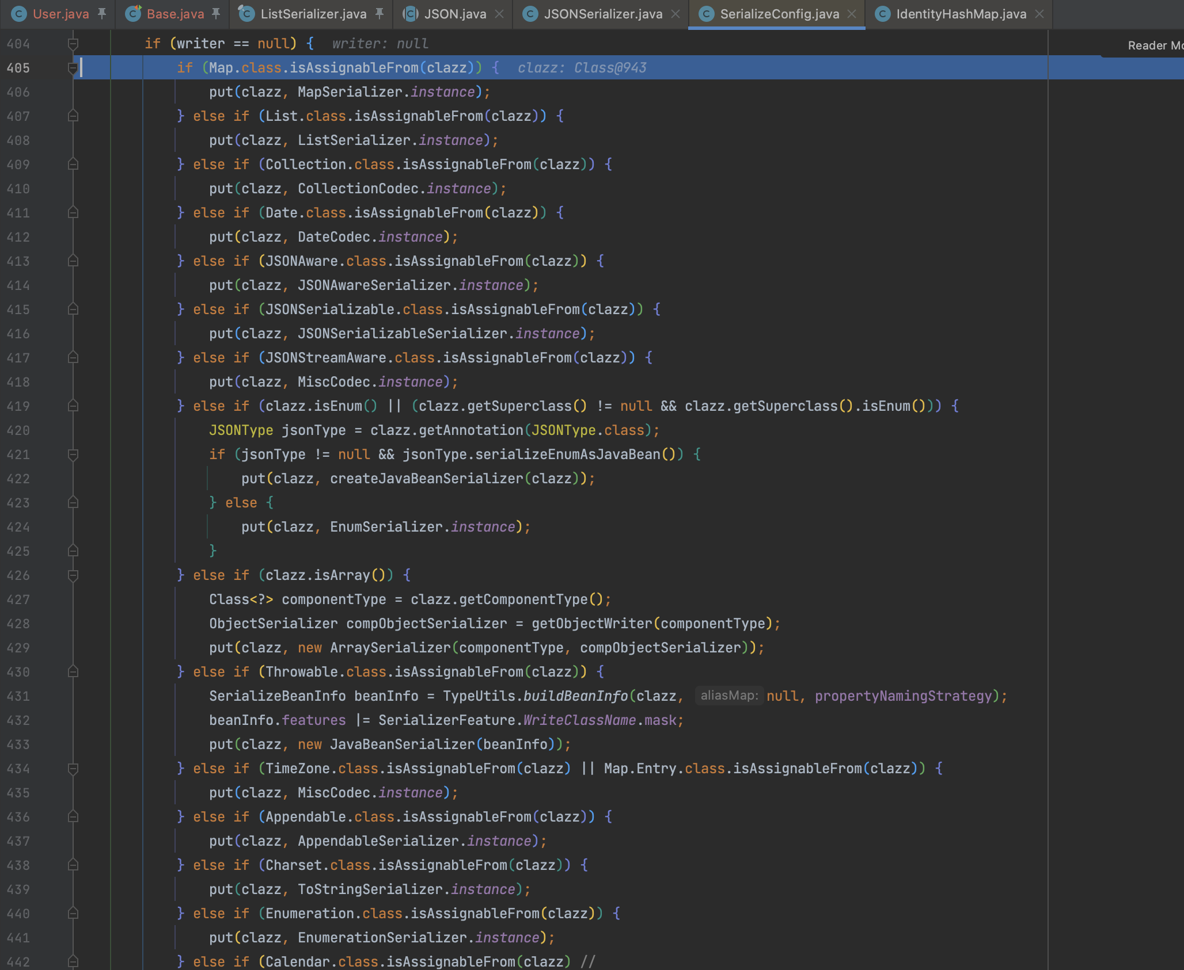
Task: Click ToStringSerializer on line 439
Action: [370, 889]
